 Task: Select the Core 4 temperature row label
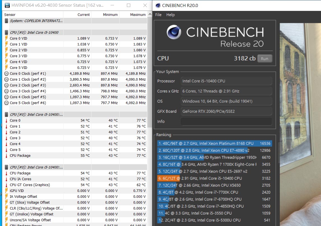[x=15, y=144]
